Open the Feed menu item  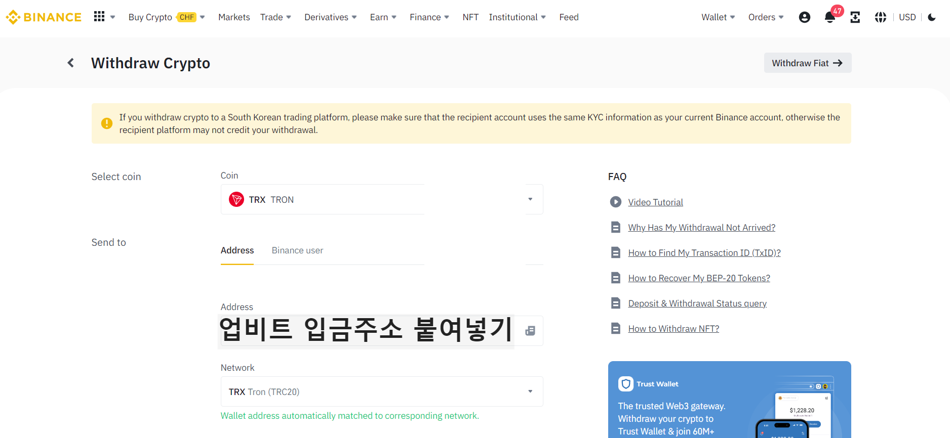(569, 17)
